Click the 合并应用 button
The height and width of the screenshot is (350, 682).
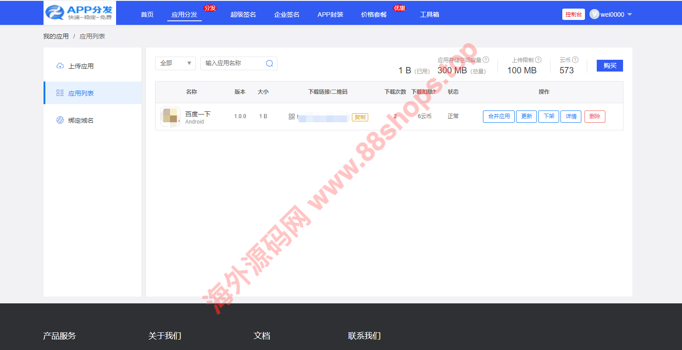click(498, 116)
